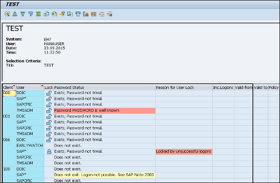Set a filter with funnel icon

click(30, 14)
